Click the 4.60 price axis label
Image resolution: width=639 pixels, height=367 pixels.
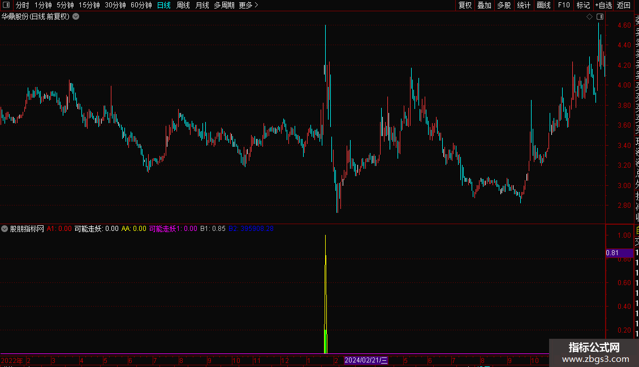624,25
